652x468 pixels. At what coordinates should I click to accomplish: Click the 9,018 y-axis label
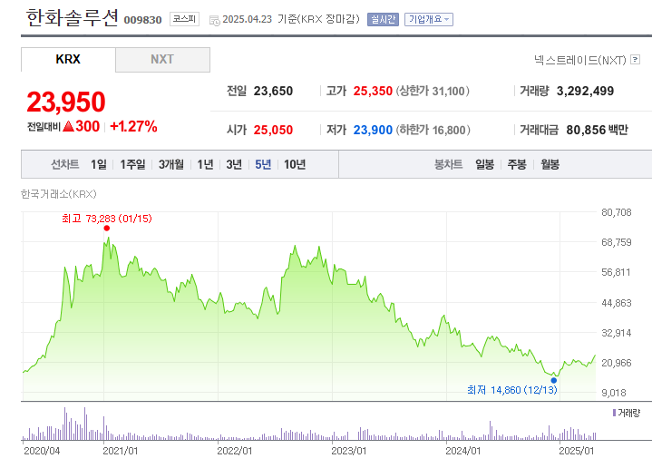point(614,393)
